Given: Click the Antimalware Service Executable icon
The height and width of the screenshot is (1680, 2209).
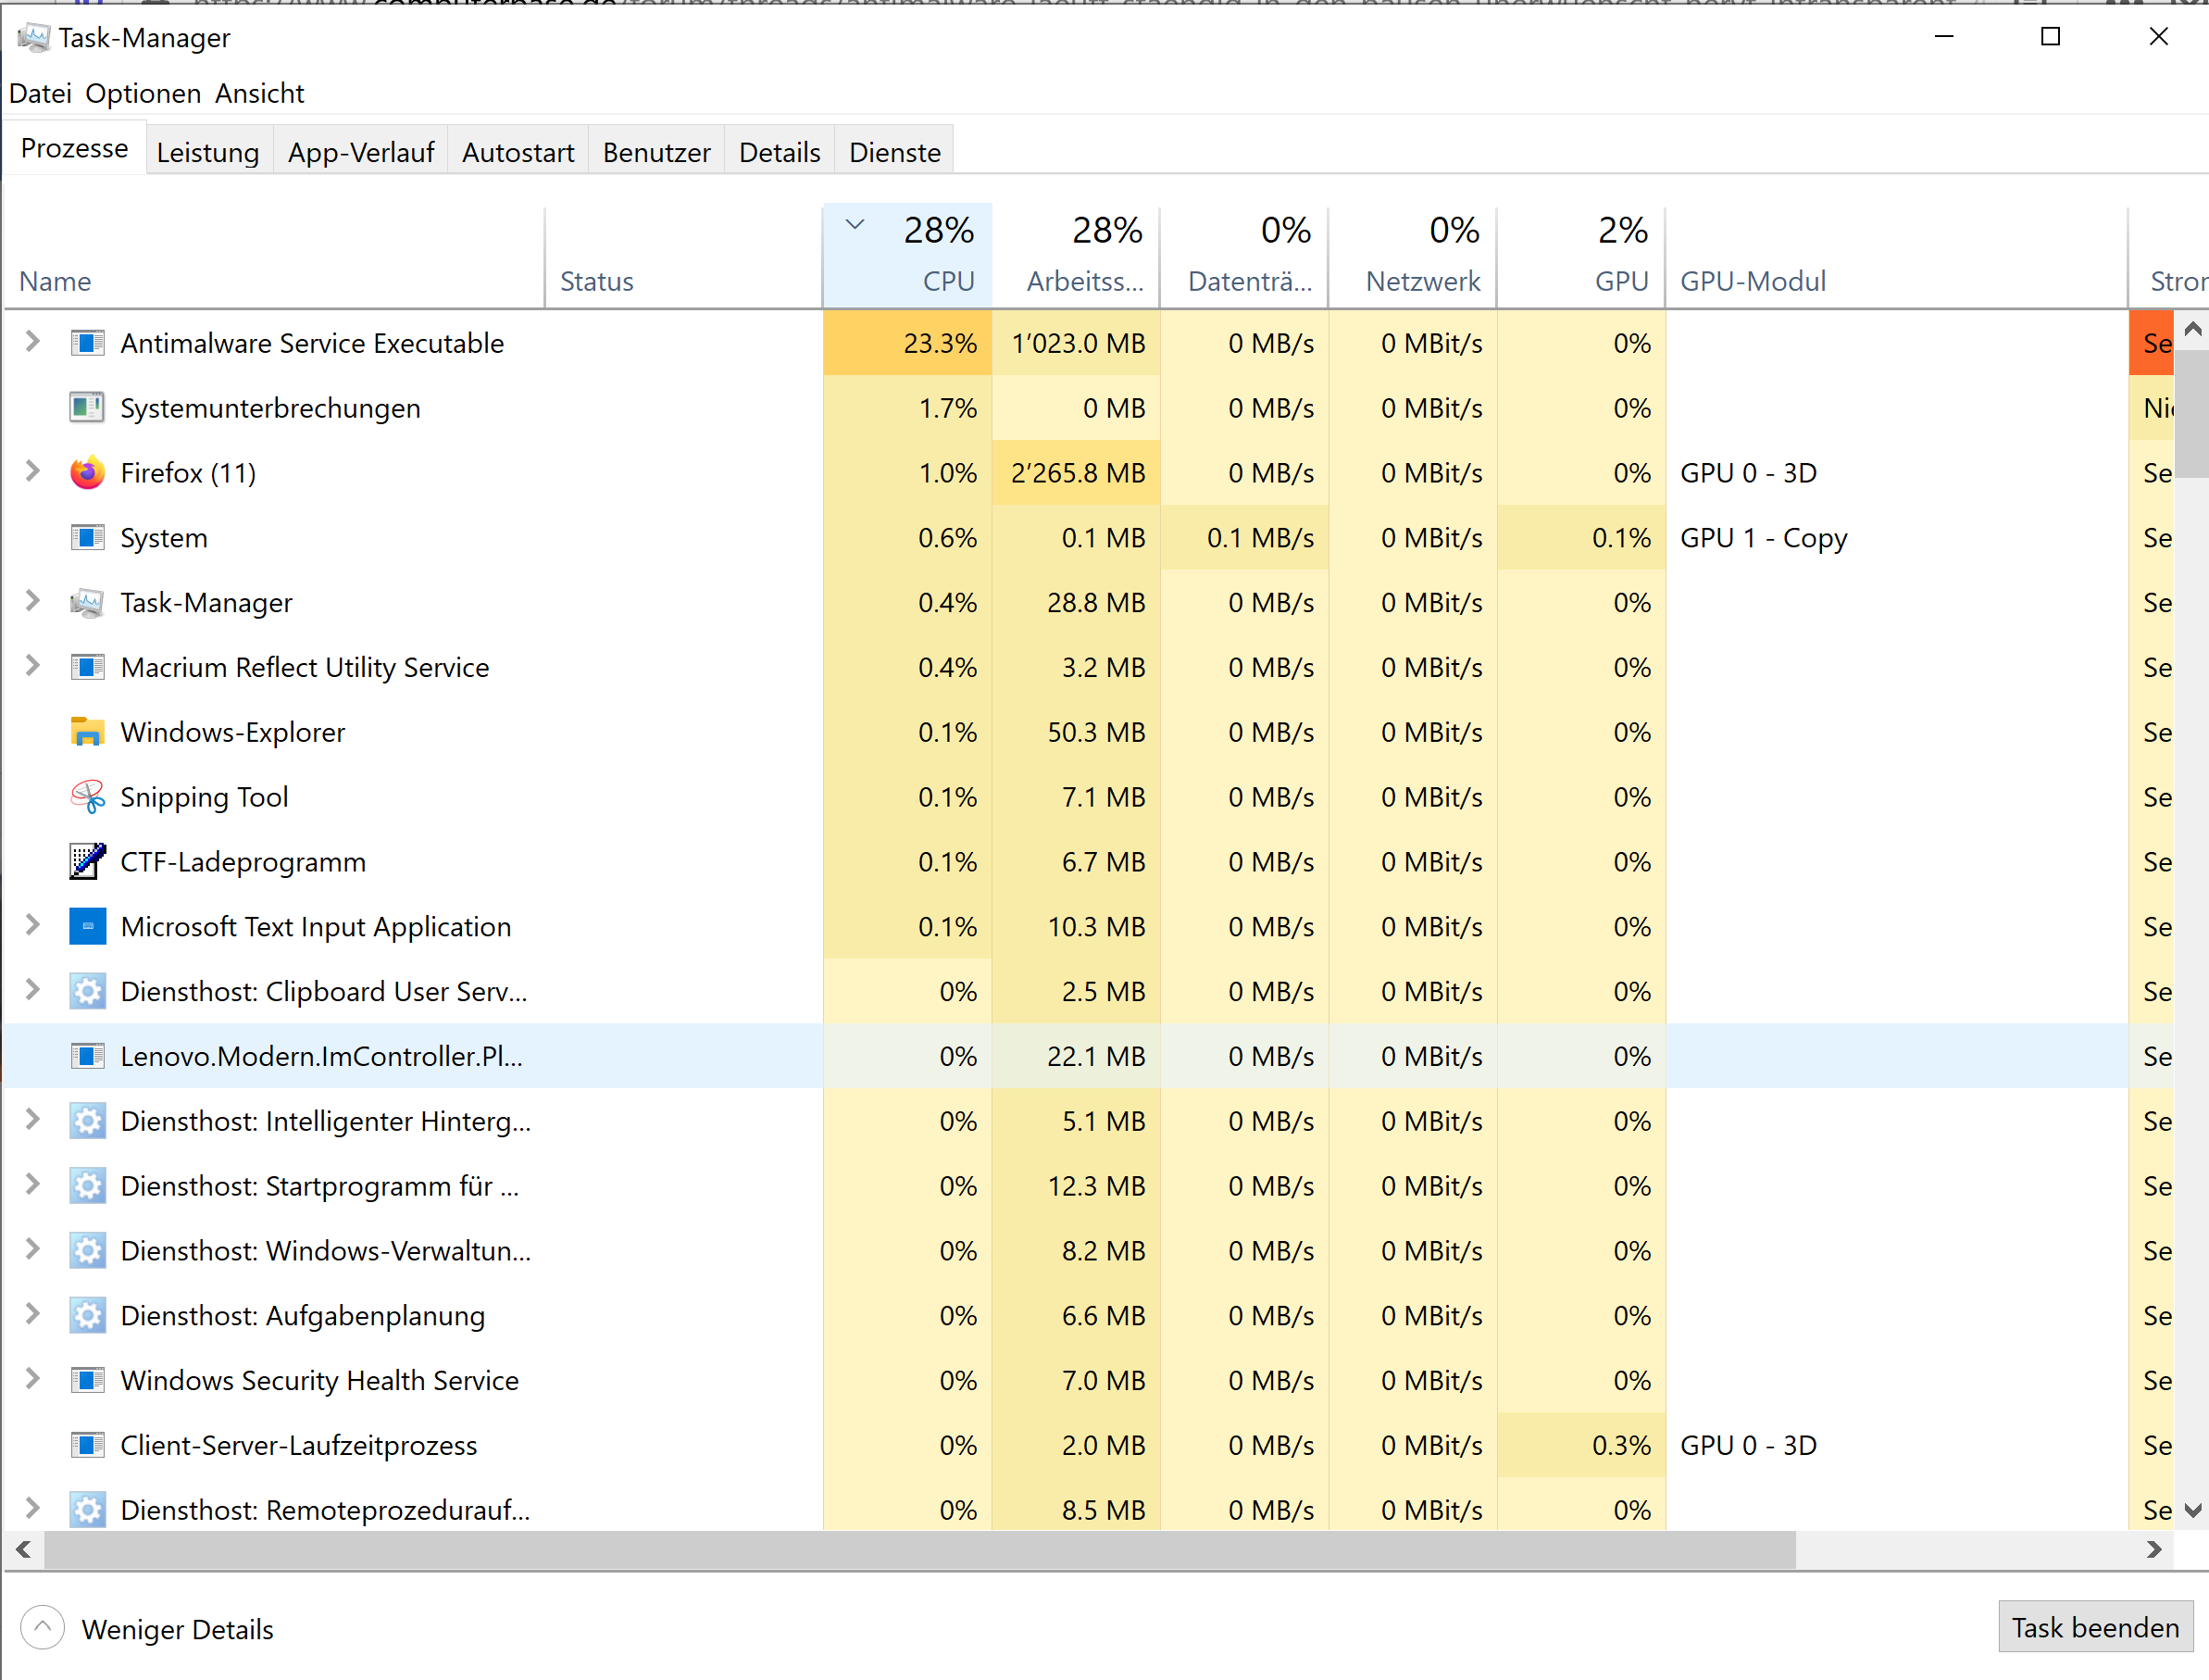Looking at the screenshot, I should (88, 343).
